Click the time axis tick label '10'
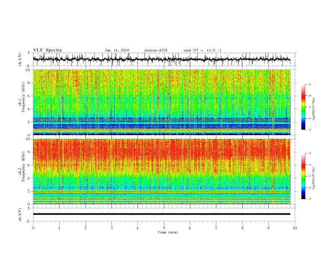 tap(295, 228)
